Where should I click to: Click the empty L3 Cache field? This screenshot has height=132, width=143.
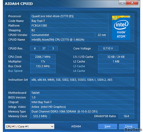click(x=116, y=66)
